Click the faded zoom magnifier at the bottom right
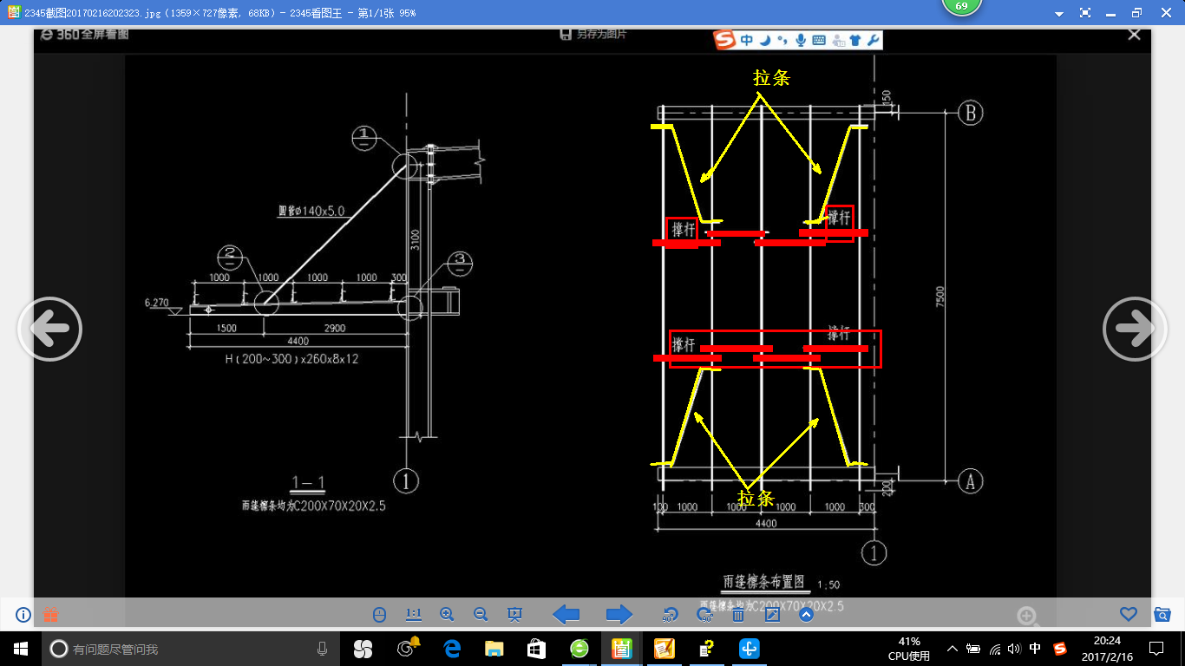 click(x=1028, y=617)
